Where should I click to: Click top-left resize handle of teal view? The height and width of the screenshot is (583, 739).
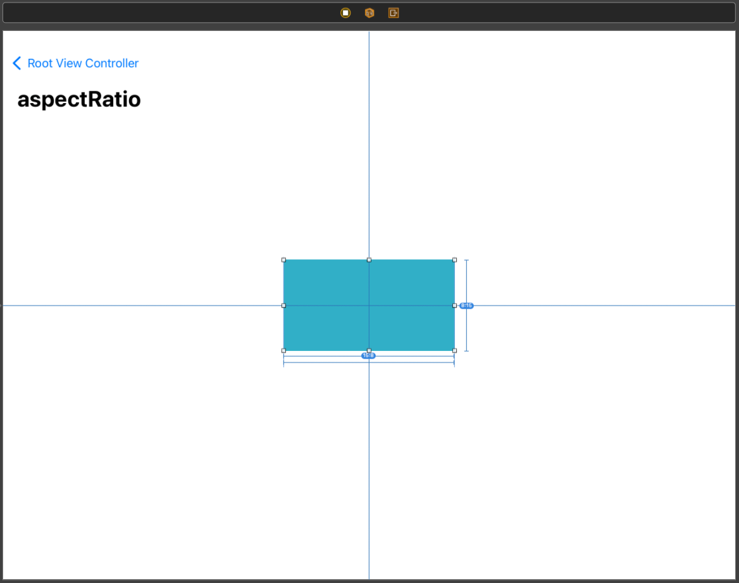click(283, 260)
